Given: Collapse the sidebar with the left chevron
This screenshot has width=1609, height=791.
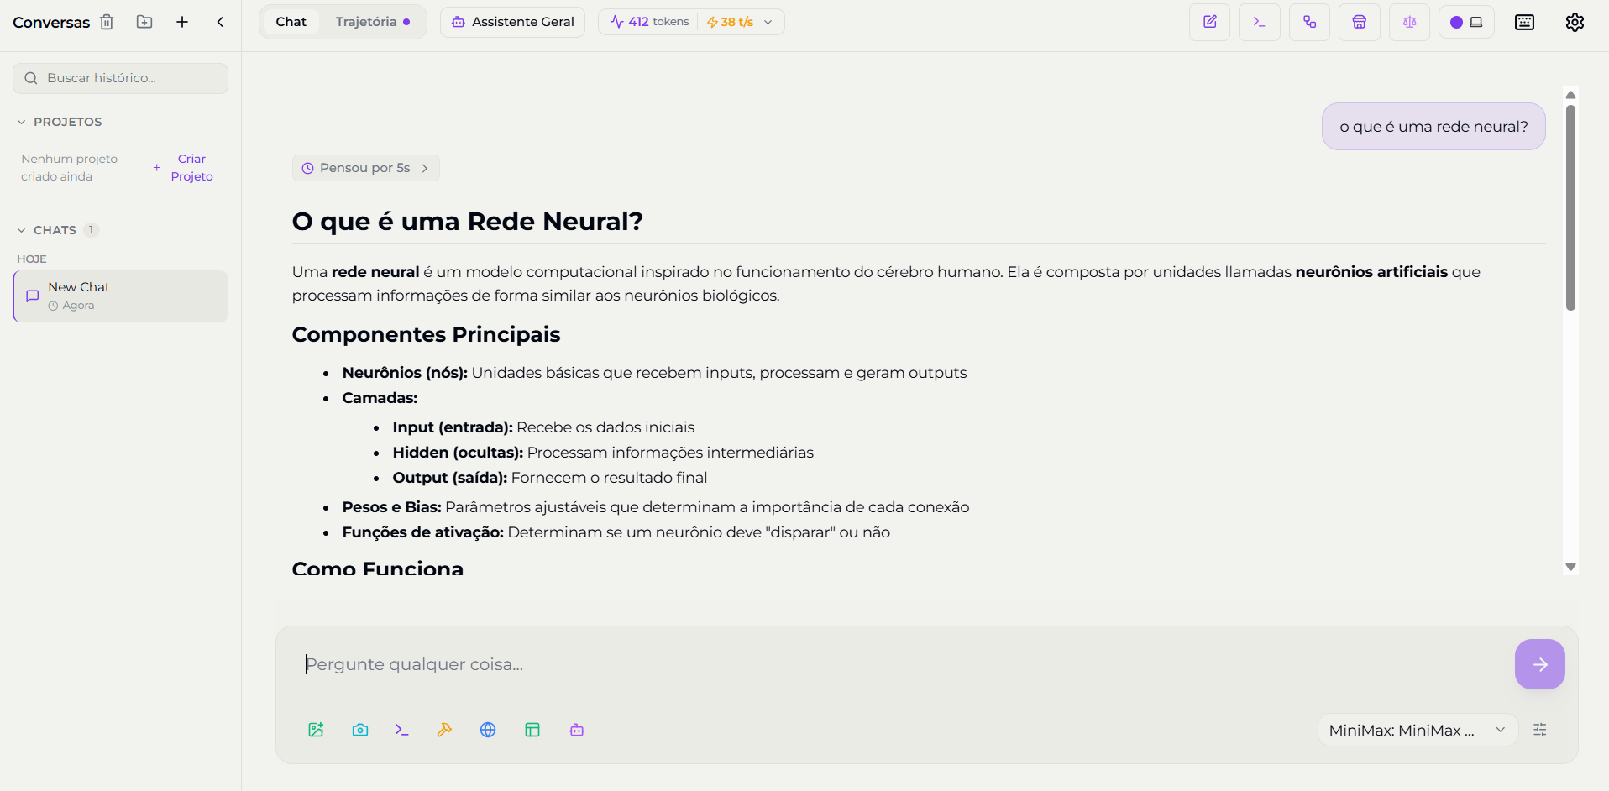Looking at the screenshot, I should coord(220,22).
